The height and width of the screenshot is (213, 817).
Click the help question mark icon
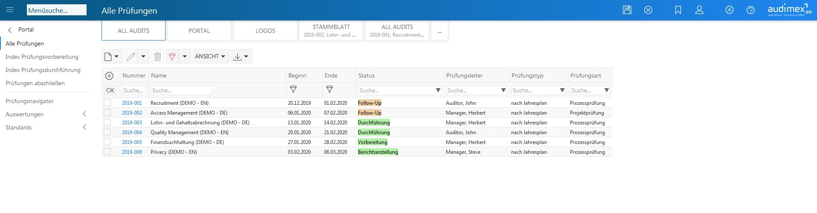[x=750, y=10]
